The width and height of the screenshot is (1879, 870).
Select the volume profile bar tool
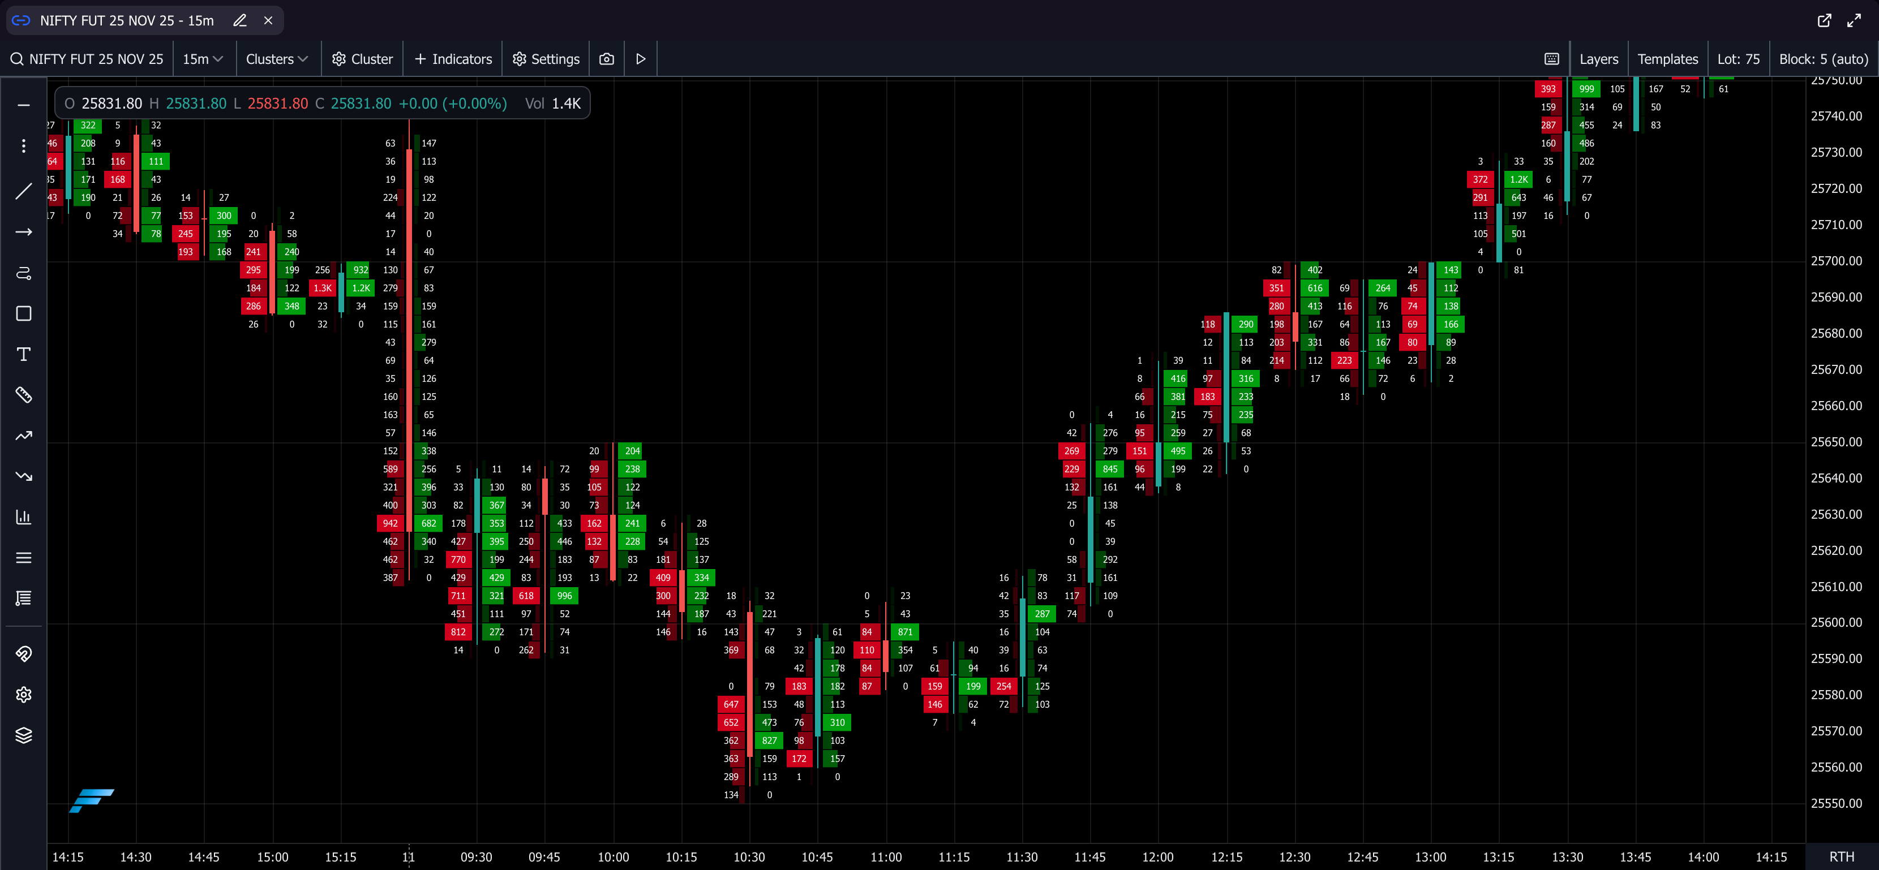(24, 517)
